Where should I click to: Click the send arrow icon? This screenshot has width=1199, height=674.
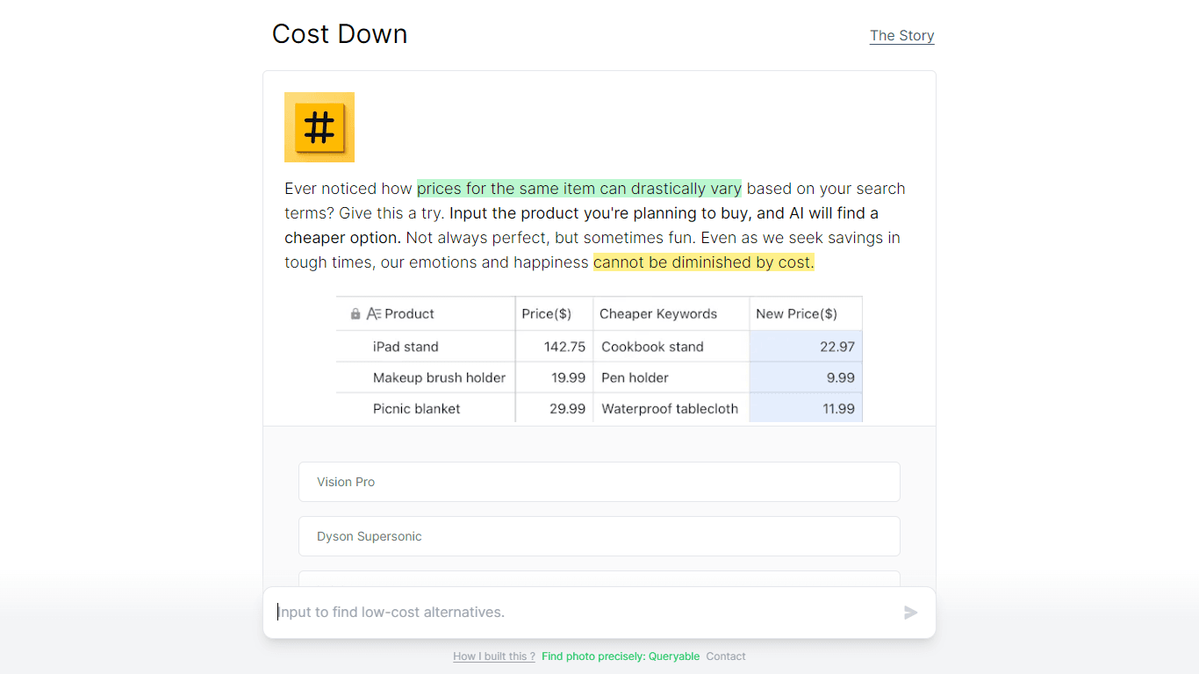coord(911,613)
